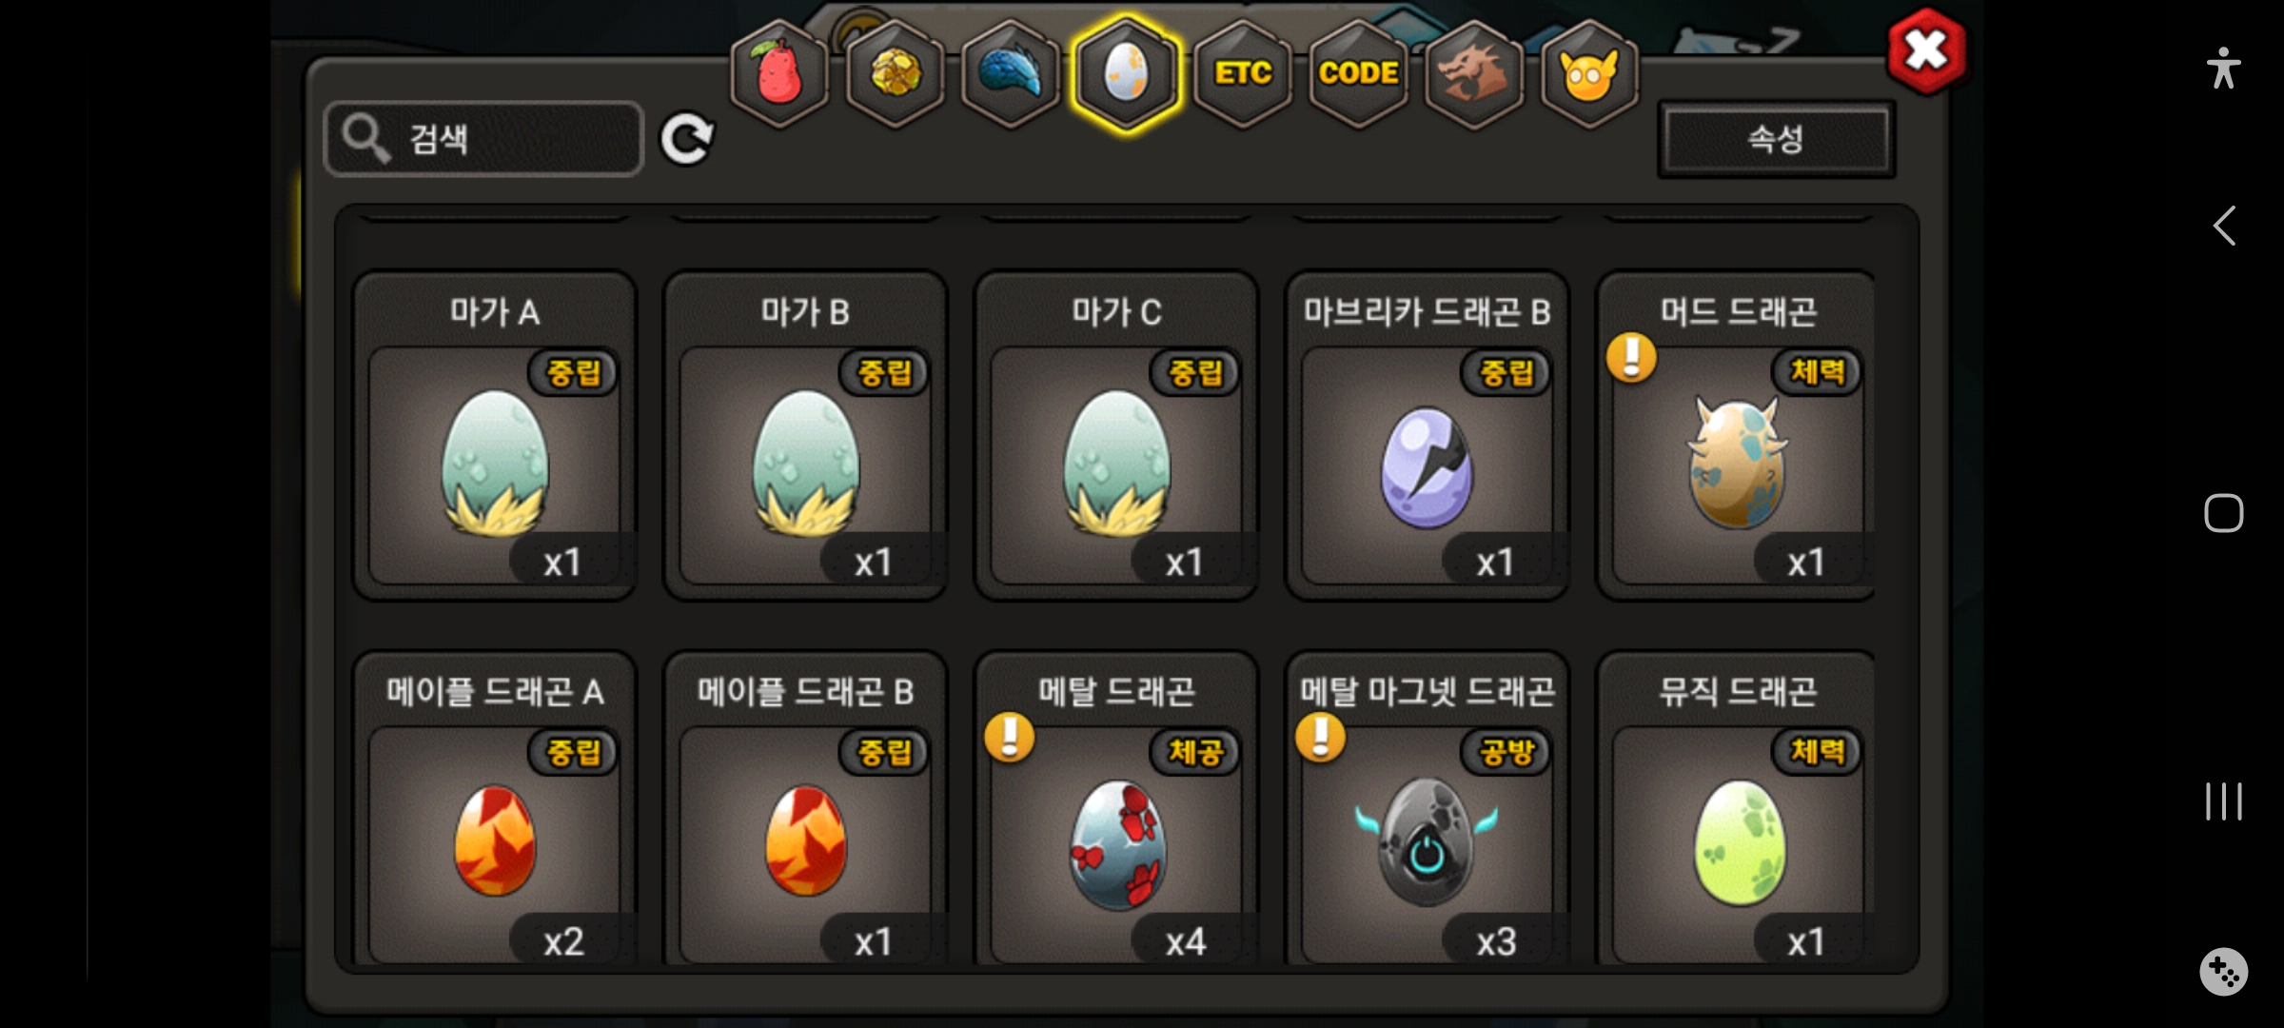Select the gold nugget category icon
This screenshot has width=2284, height=1028.
[x=896, y=73]
